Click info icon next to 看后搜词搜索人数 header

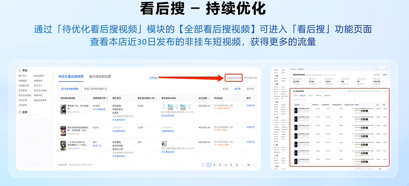pos(157,99)
